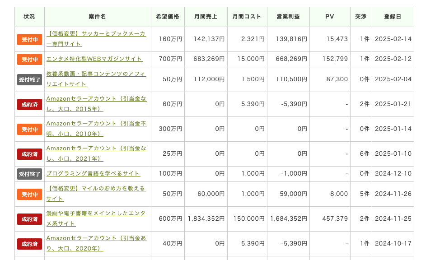Image resolution: width=435 pixels, height=260 pixels.
Task: Click the 営業利益 column header
Action: pyautogui.click(x=288, y=17)
